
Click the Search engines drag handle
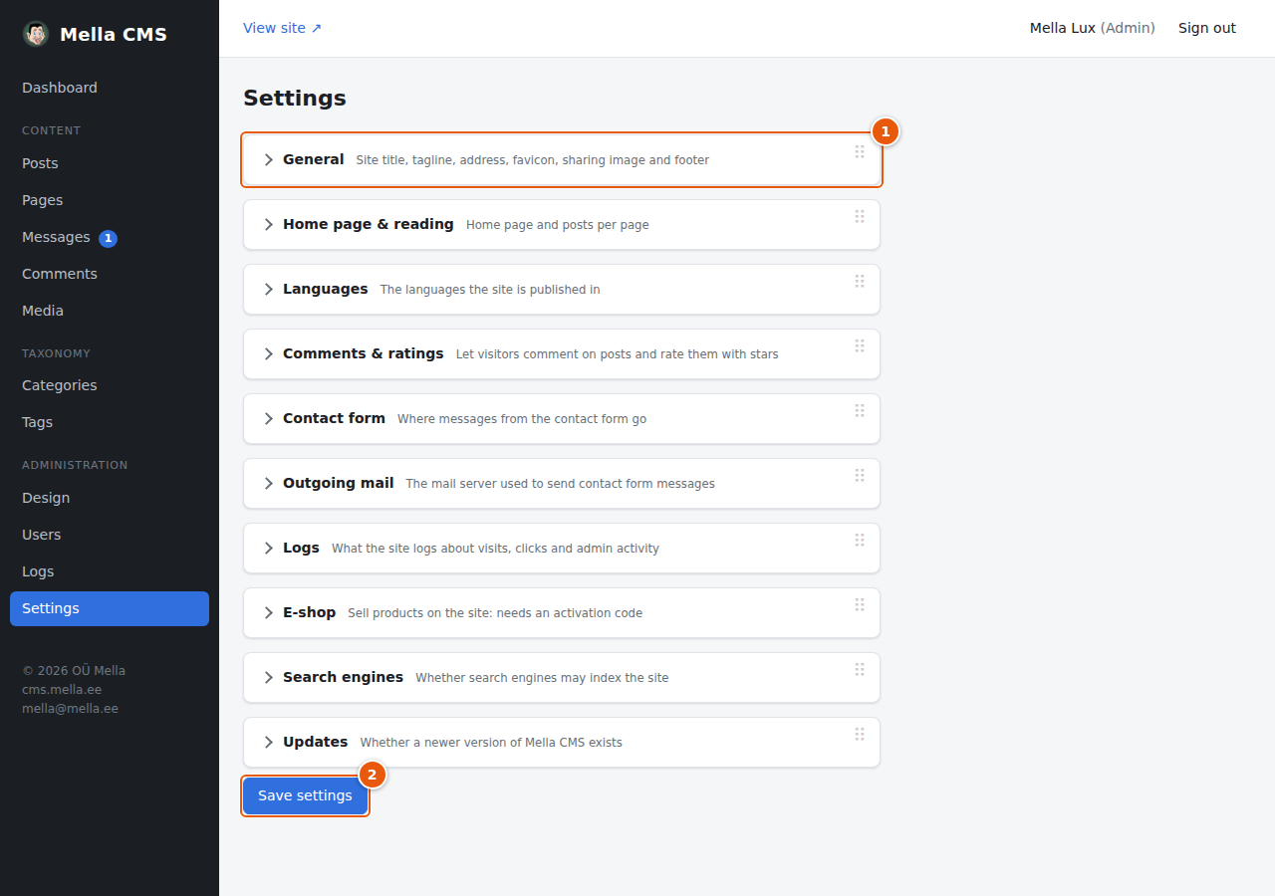click(860, 669)
